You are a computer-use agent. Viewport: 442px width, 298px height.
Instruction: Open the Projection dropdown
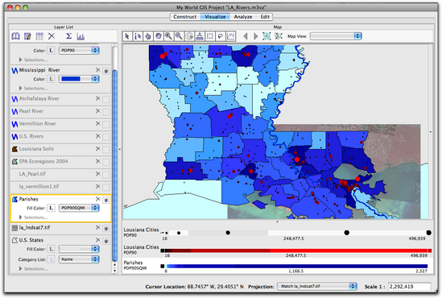pyautogui.click(x=317, y=287)
